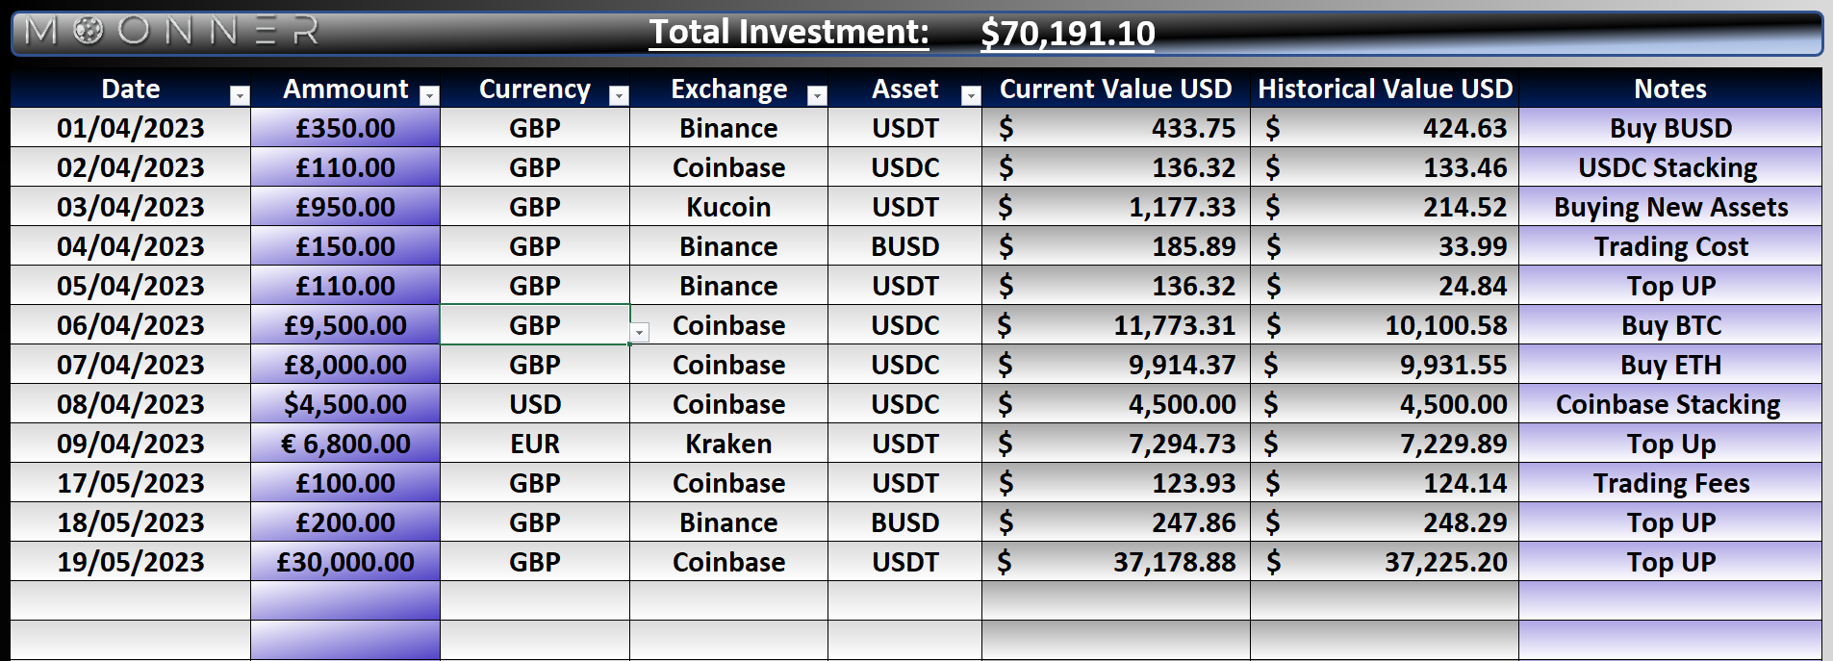Image resolution: width=1833 pixels, height=661 pixels.
Task: Select the Kucoin exchange cell
Action: point(728,207)
